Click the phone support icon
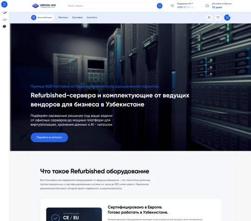Screen dimensions: 251x221 172,6
